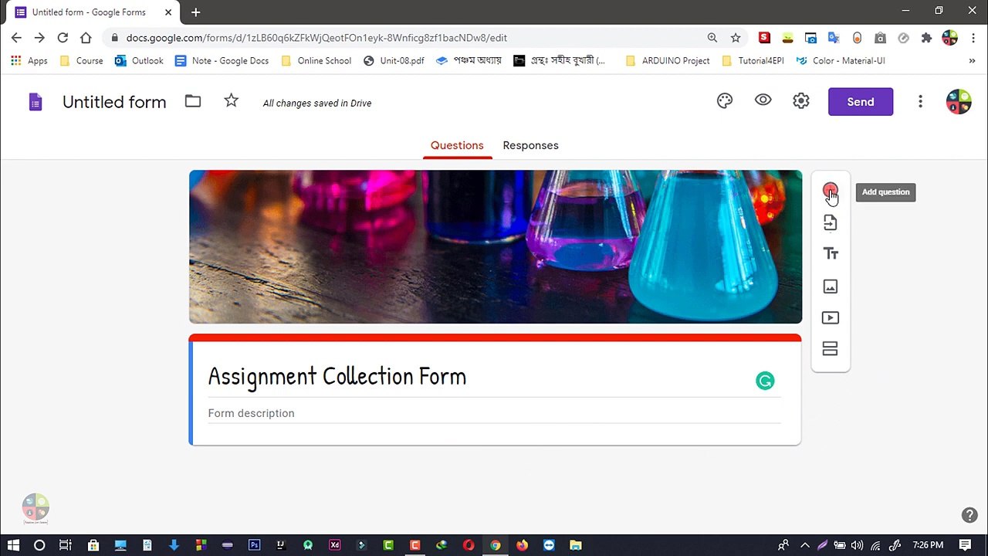Image resolution: width=988 pixels, height=556 pixels.
Task: Open the Outlook bookmark
Action: 139,60
